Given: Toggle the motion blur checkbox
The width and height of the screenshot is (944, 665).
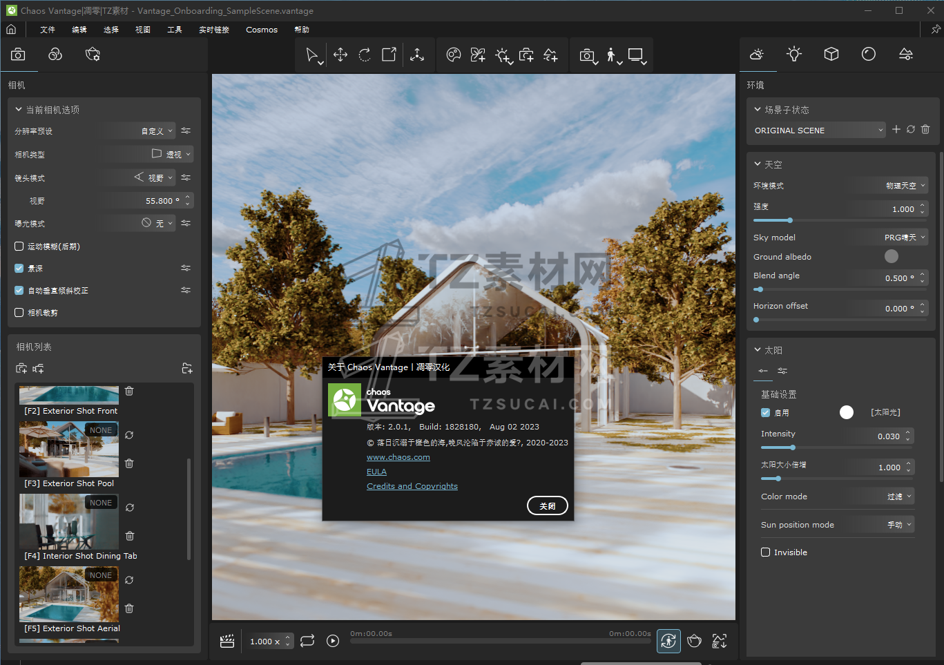Looking at the screenshot, I should click(19, 246).
